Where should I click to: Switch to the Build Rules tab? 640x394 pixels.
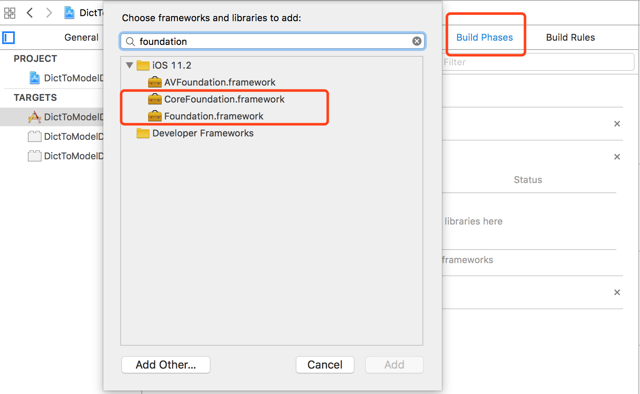coord(571,37)
